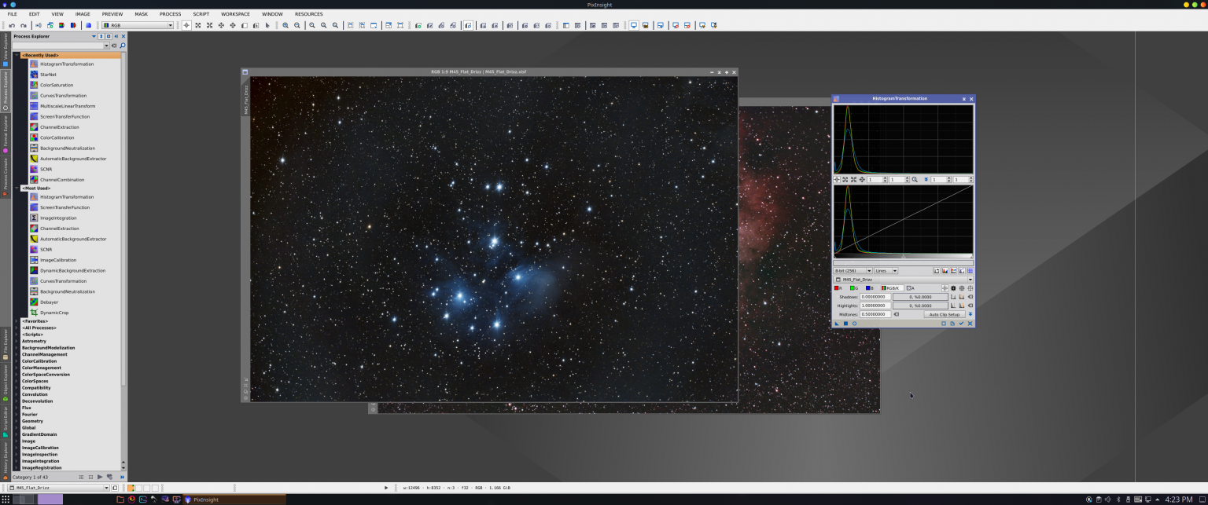Toggle the alpha channel A in HistogramTransformation
1208x505 pixels.
[909, 287]
